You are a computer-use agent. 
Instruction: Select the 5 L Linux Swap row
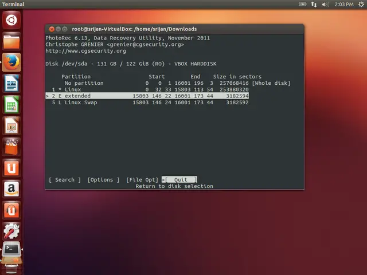[x=147, y=103]
